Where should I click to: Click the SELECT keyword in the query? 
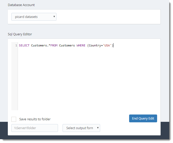24,45
